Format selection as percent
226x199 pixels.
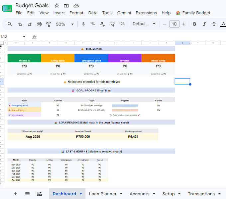[x=93, y=24]
